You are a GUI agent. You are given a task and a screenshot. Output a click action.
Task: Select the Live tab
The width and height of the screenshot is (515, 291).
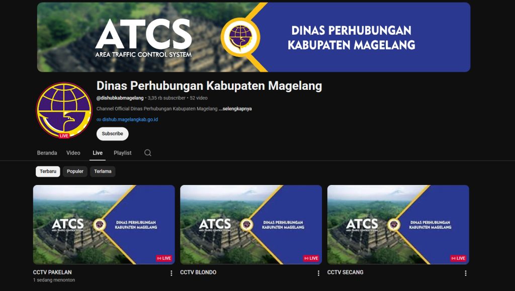[98, 153]
